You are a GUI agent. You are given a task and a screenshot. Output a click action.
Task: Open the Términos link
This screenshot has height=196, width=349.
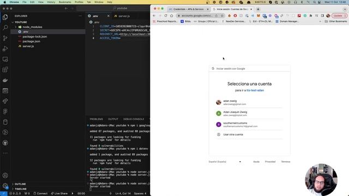285,162
